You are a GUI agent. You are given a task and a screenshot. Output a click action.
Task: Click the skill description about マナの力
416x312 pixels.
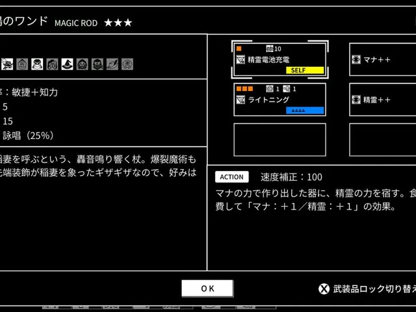pyautogui.click(x=316, y=200)
